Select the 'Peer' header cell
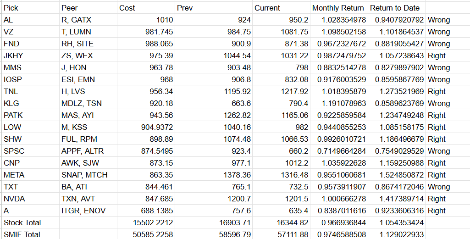The image size is (470, 239). [x=88, y=8]
